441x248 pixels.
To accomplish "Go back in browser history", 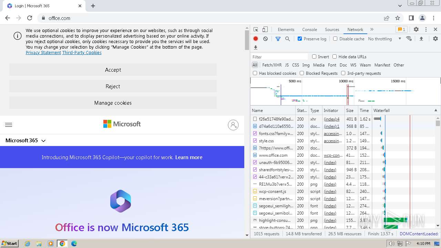I will click(x=8, y=18).
